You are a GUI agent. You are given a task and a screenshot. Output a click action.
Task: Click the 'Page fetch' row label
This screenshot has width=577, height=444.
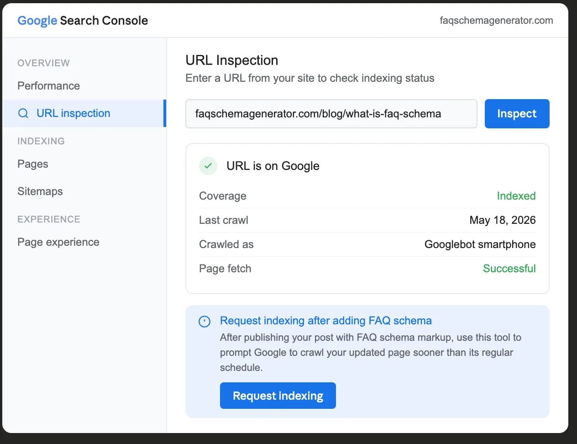click(225, 269)
